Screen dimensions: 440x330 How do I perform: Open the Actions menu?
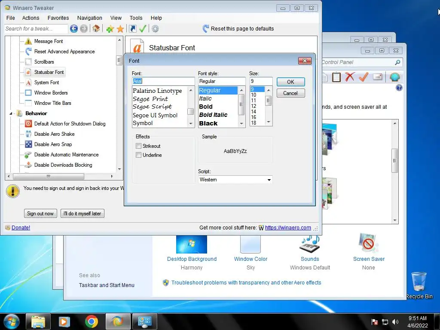[x=31, y=18]
